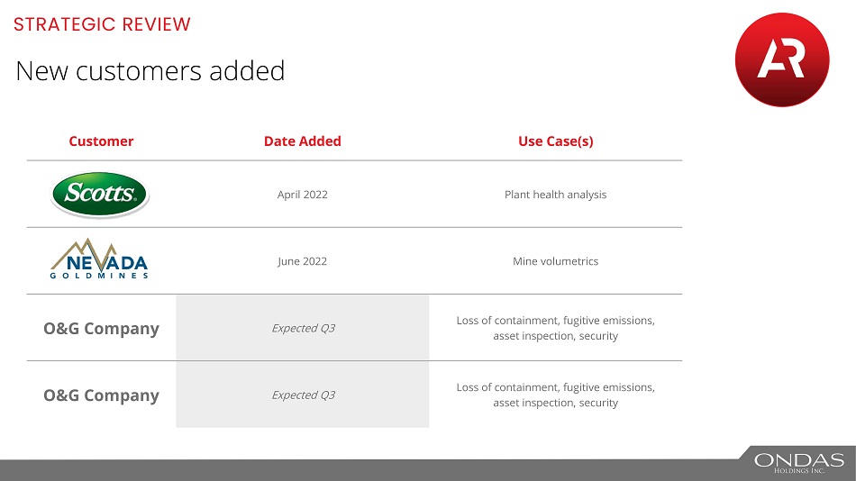Click the Date Added column header

click(x=302, y=141)
